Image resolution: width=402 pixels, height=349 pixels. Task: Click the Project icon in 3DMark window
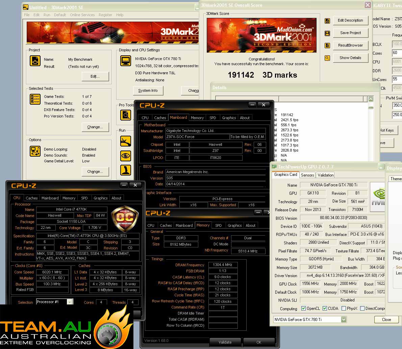pyautogui.click(x=35, y=61)
